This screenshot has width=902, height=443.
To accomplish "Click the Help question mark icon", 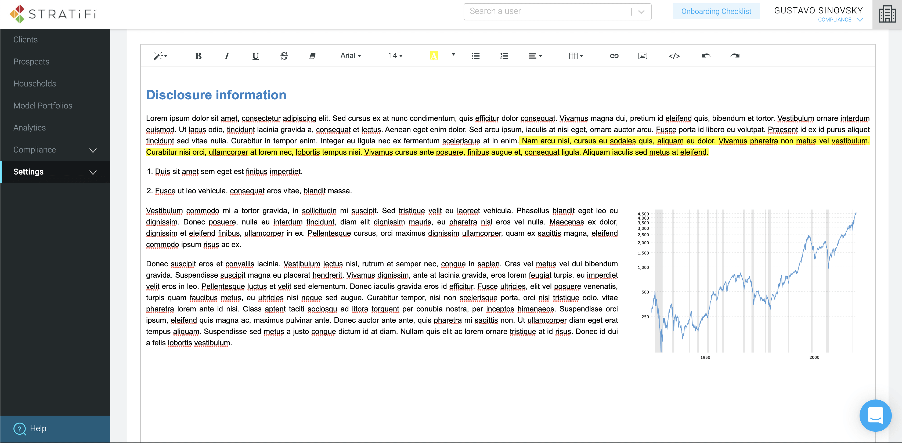I will coord(20,429).
